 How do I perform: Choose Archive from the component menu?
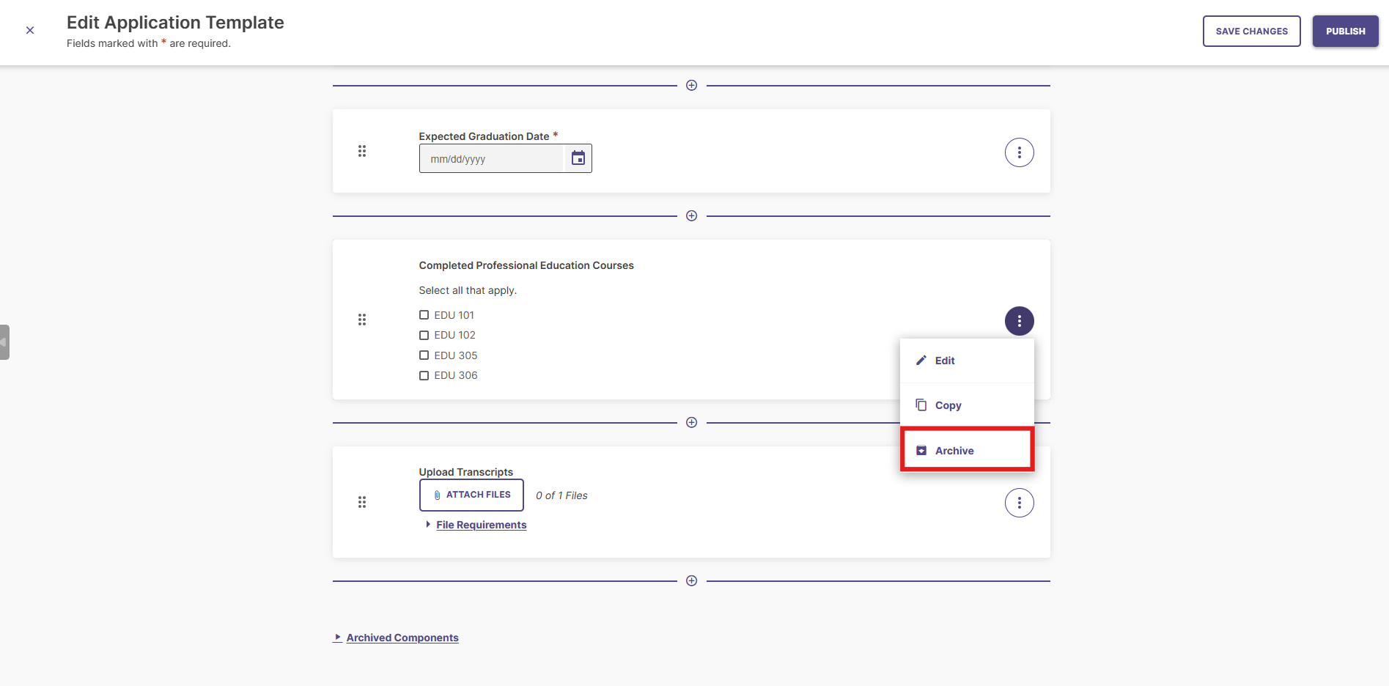pos(967,451)
